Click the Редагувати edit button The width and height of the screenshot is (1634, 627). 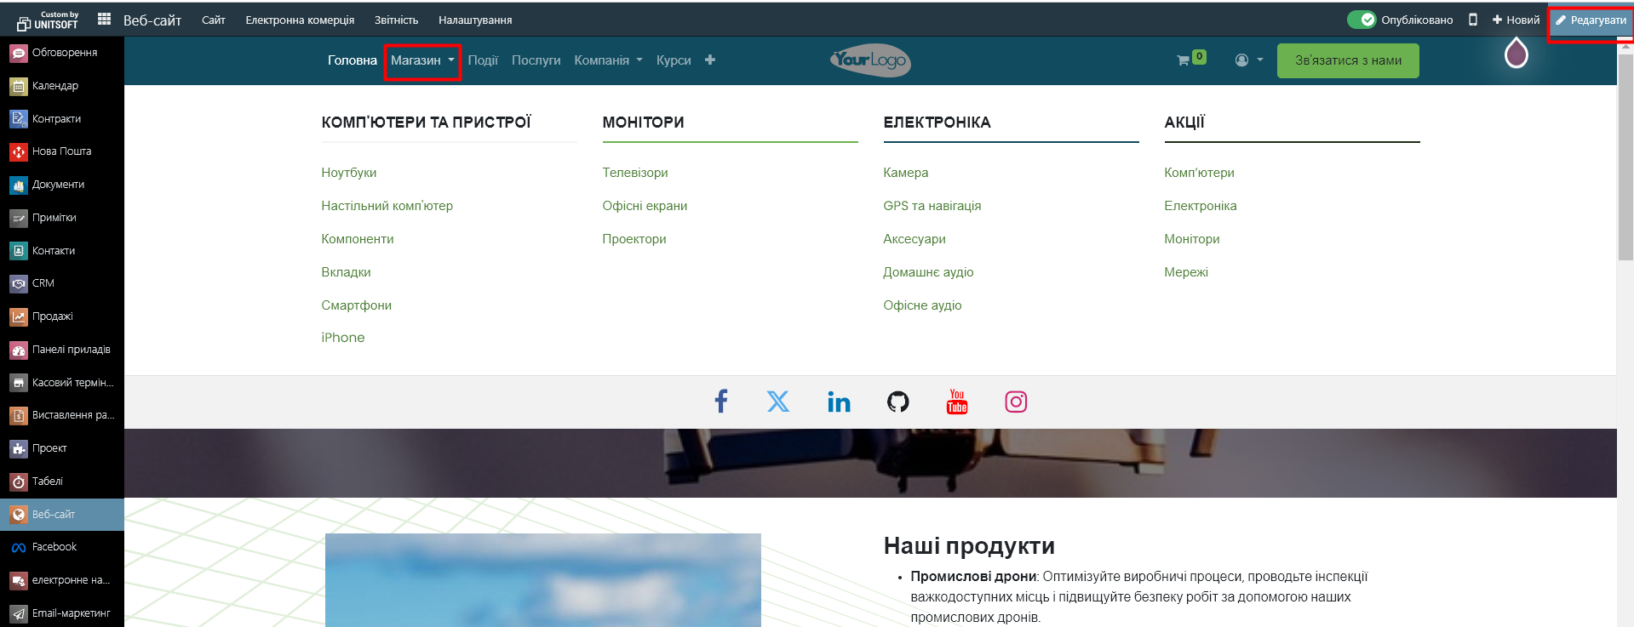coord(1591,20)
